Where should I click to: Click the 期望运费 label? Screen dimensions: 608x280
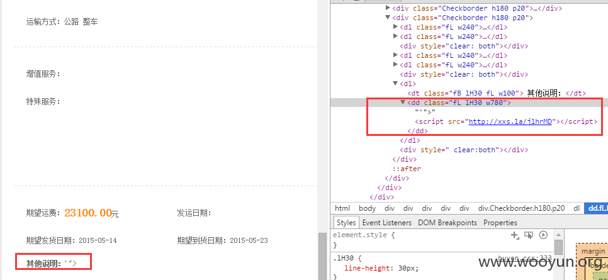(43, 213)
